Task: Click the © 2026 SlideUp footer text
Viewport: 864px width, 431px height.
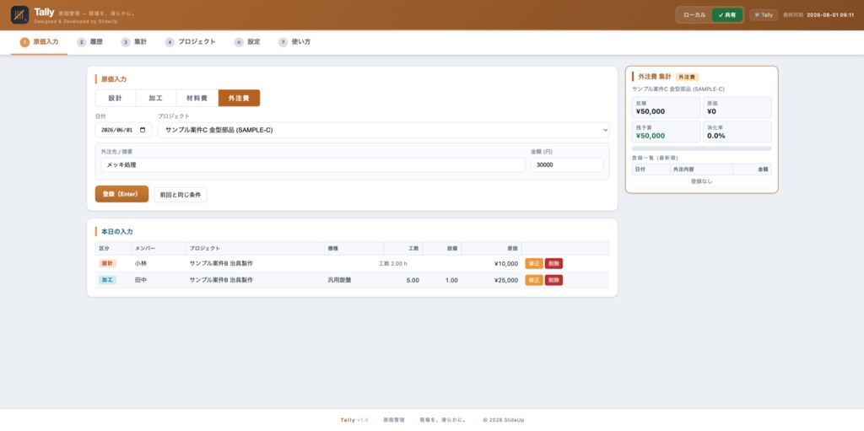Action: (x=503, y=420)
